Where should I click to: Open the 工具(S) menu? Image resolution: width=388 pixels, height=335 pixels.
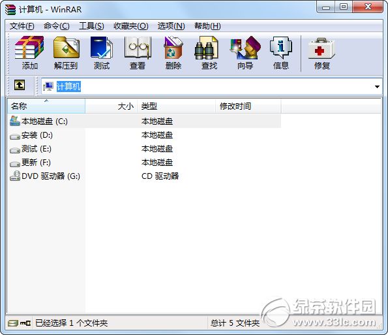pos(91,25)
